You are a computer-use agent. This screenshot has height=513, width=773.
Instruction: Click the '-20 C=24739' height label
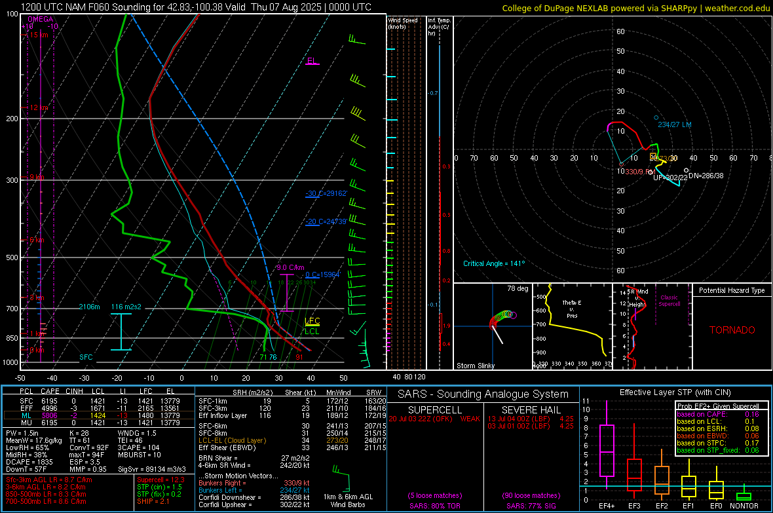(326, 221)
